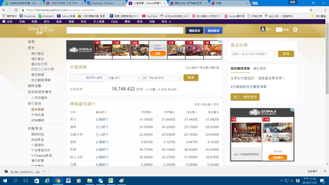
Task: Click the taskbar clock showing 11:16
Action: pyautogui.click(x=310, y=180)
